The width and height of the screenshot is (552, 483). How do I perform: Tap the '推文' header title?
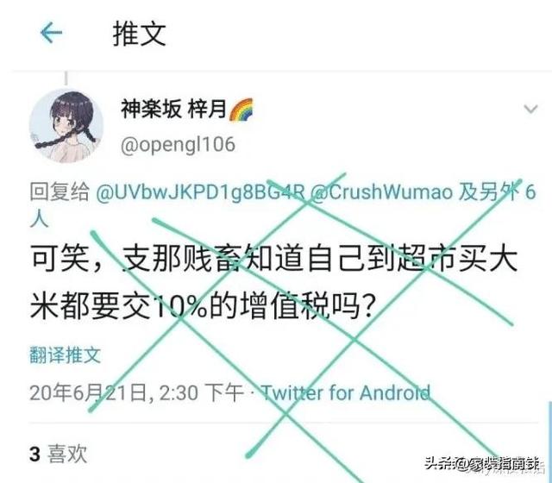140,34
